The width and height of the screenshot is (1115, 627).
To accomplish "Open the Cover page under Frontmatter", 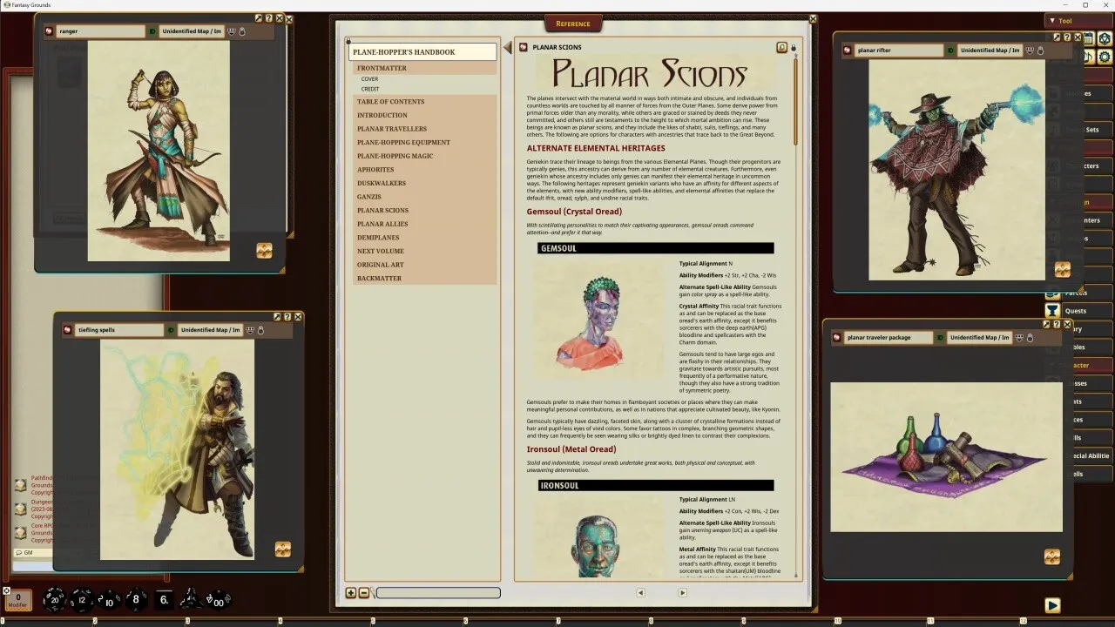I will pyautogui.click(x=369, y=79).
